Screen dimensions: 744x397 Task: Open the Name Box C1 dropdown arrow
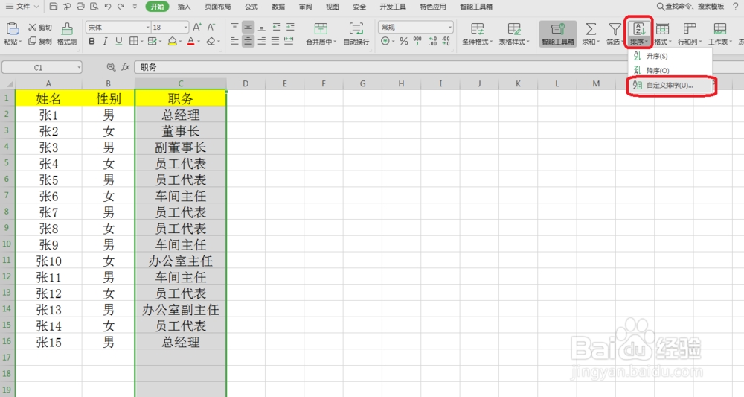pos(79,68)
